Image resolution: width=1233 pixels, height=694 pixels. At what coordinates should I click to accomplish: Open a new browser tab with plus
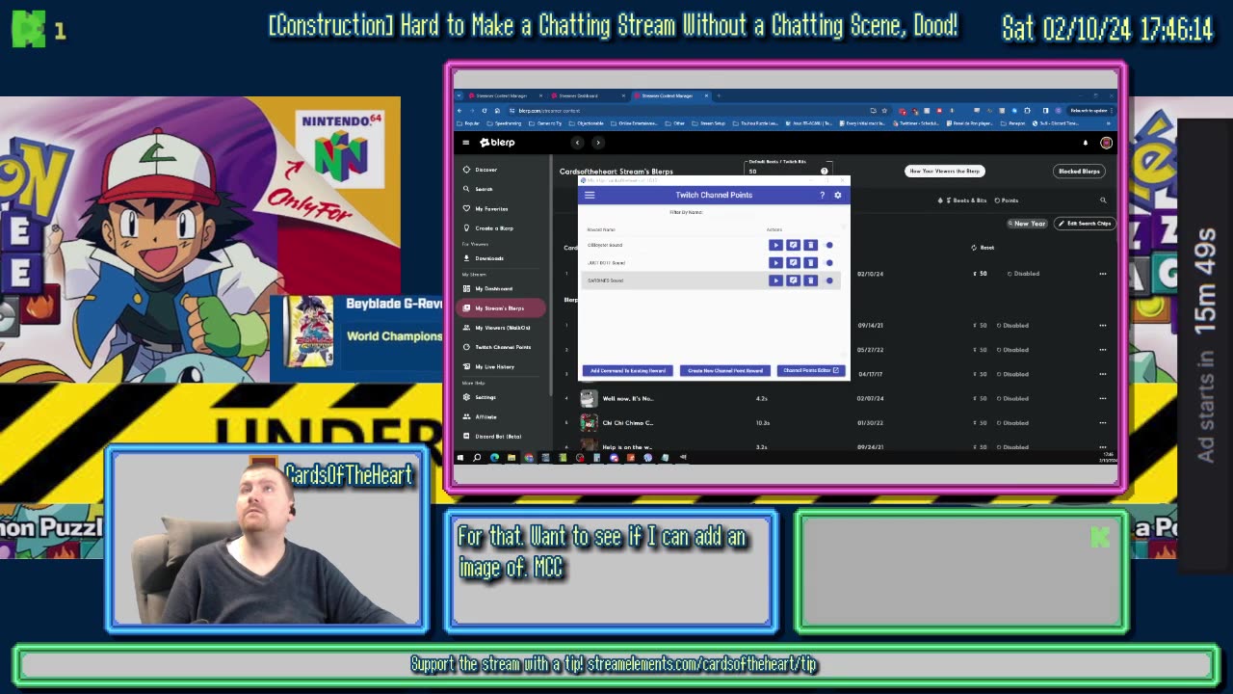[x=719, y=95]
